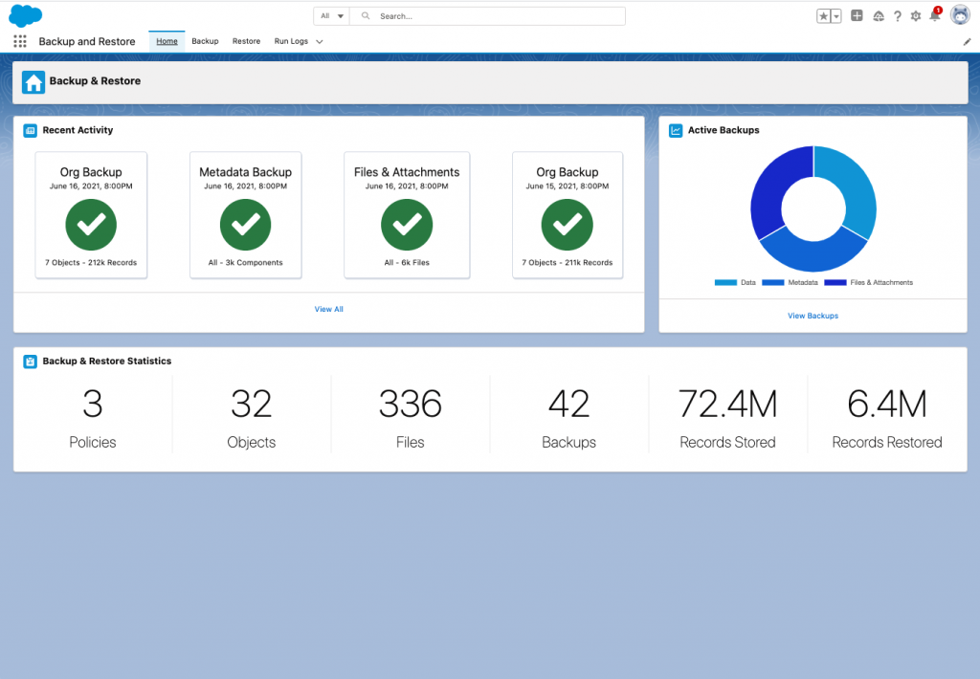
Task: Click in the global Search field
Action: (487, 16)
